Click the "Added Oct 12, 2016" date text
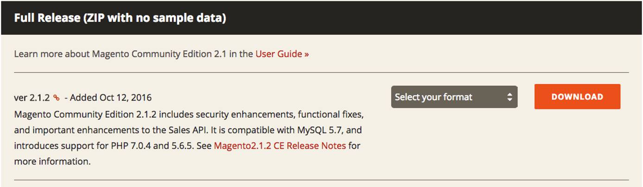 click(x=111, y=97)
